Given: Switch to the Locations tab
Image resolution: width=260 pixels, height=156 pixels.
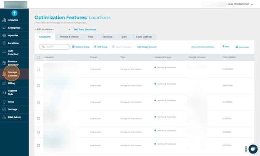Looking at the screenshot, I should [45, 37].
